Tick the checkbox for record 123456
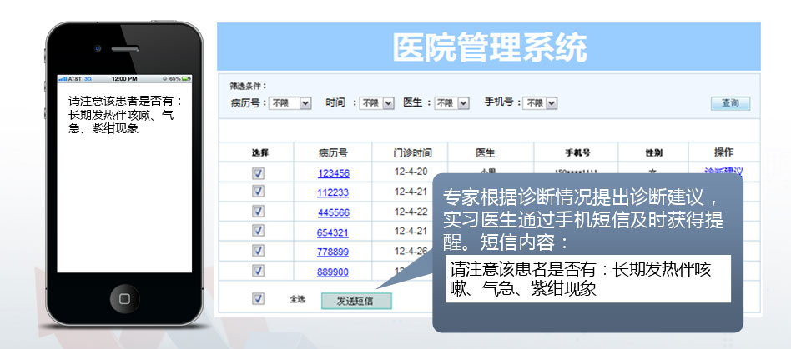Viewport: 791px width, 349px height. pyautogui.click(x=258, y=172)
